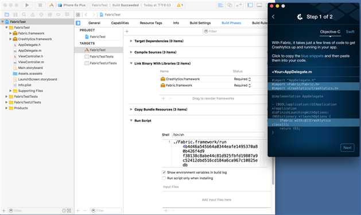Click the Shell path input field

tap(220, 135)
